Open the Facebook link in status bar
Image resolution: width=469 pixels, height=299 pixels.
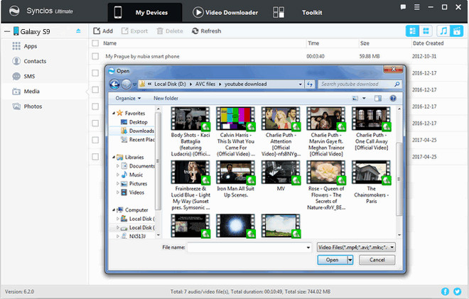(x=445, y=291)
